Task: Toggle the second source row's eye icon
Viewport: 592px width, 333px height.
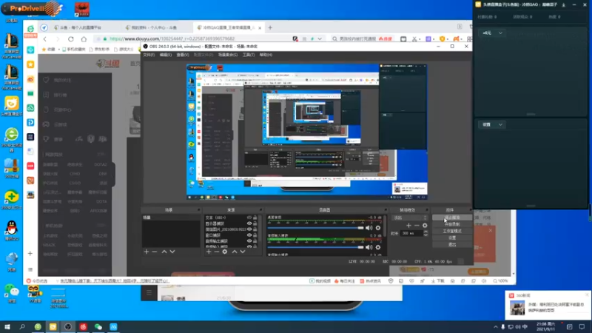Action: tap(249, 223)
